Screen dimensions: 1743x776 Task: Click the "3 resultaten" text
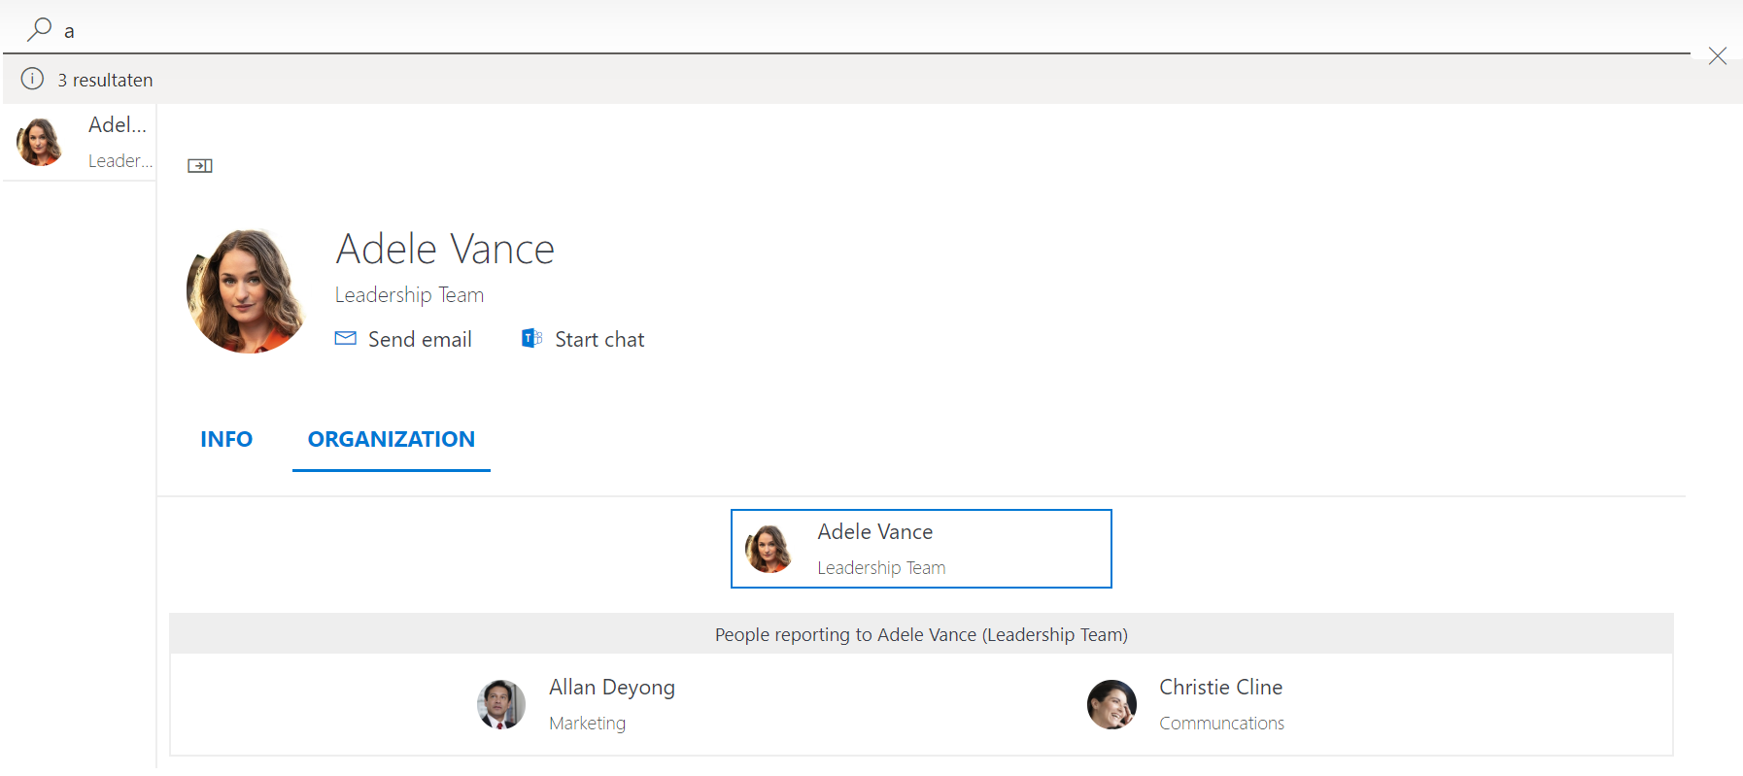105,80
